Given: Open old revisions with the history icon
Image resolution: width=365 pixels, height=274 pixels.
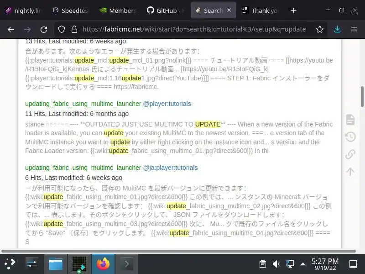Looking at the screenshot, I should click(350, 137).
